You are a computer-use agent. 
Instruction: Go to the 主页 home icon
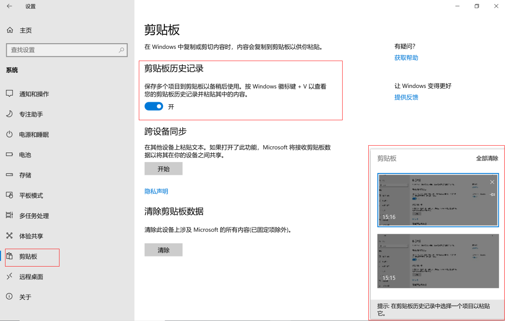[10, 30]
